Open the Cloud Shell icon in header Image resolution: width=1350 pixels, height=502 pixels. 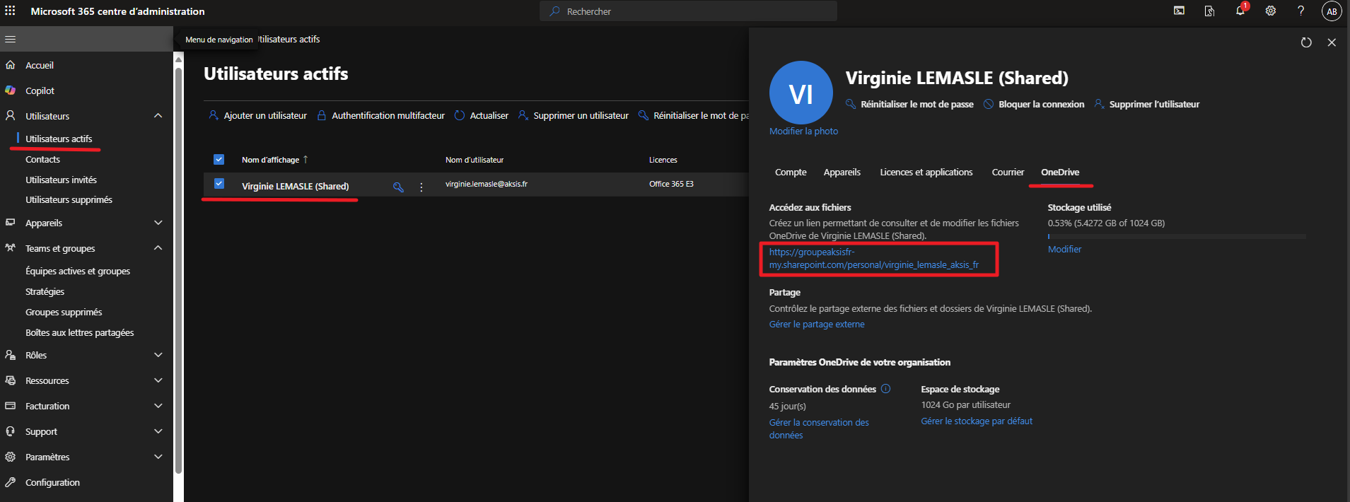pyautogui.click(x=1179, y=11)
